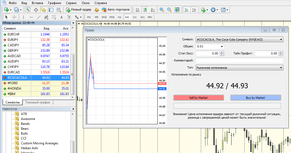Screen dimensions: 291x153
Task: Open the Файл menu
Action: pyautogui.click(x=12, y=3)
